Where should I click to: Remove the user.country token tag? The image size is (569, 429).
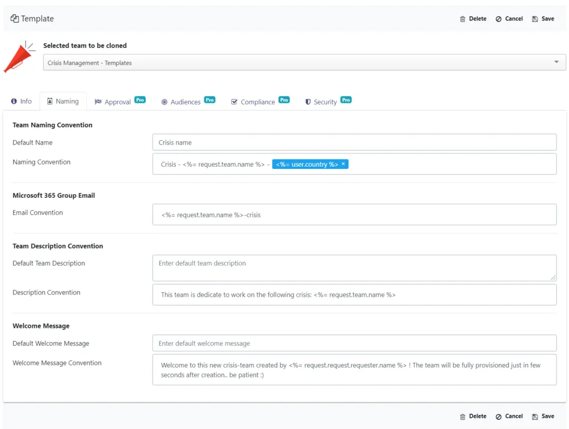coord(343,164)
